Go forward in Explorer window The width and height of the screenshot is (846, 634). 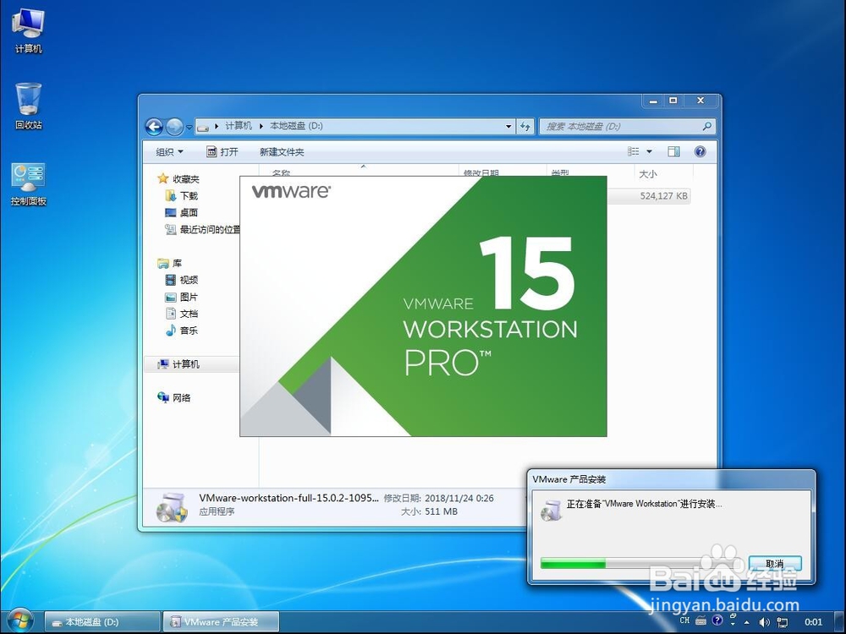pyautogui.click(x=174, y=127)
